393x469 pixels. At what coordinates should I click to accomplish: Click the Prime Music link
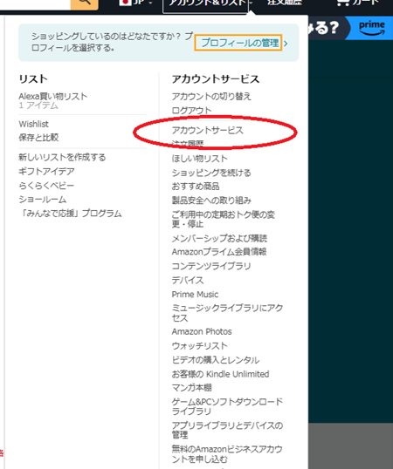(195, 295)
